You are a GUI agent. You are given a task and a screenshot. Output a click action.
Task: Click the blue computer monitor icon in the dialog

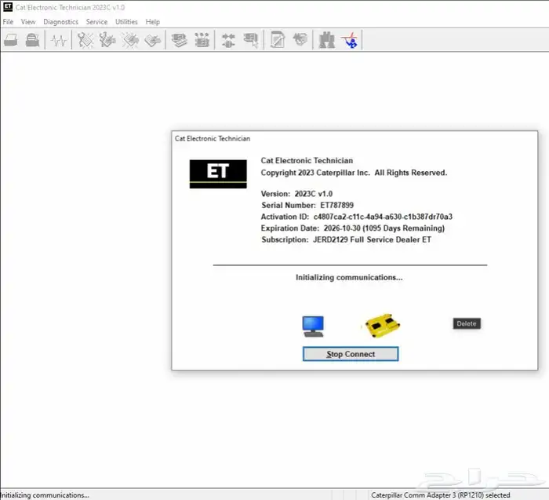[313, 326]
